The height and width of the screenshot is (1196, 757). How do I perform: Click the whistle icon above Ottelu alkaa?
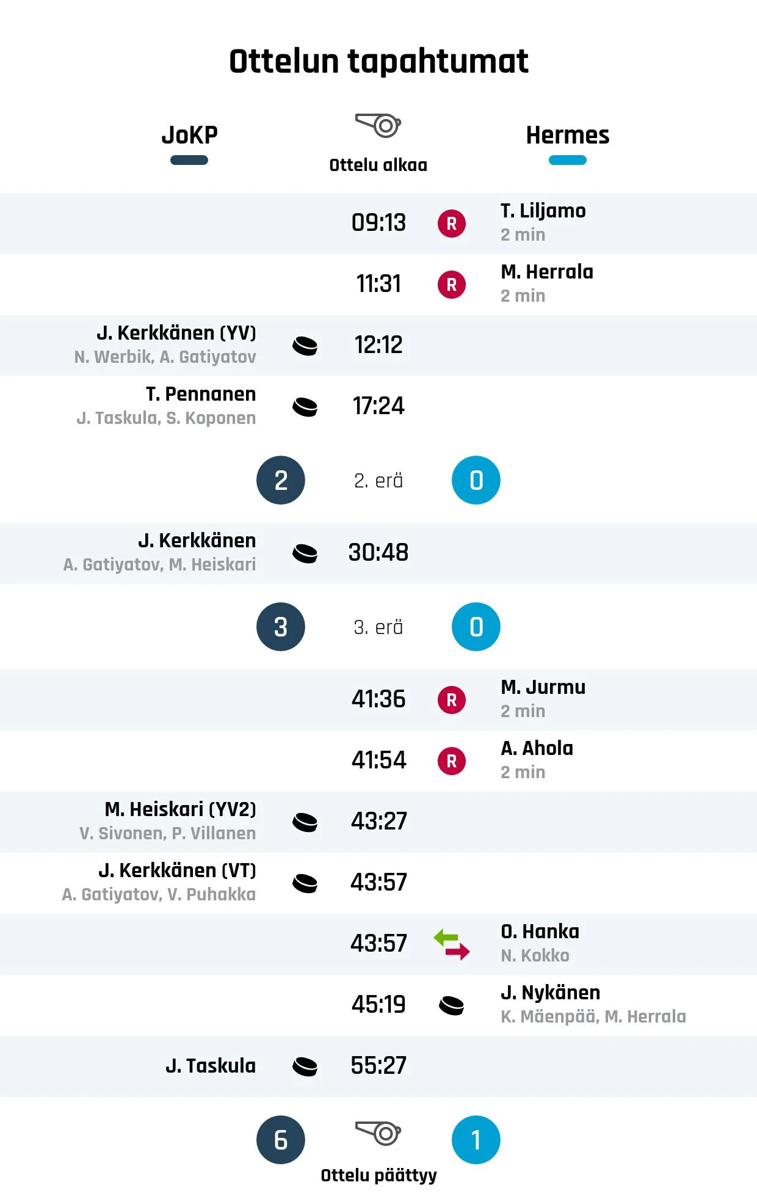pyautogui.click(x=378, y=125)
